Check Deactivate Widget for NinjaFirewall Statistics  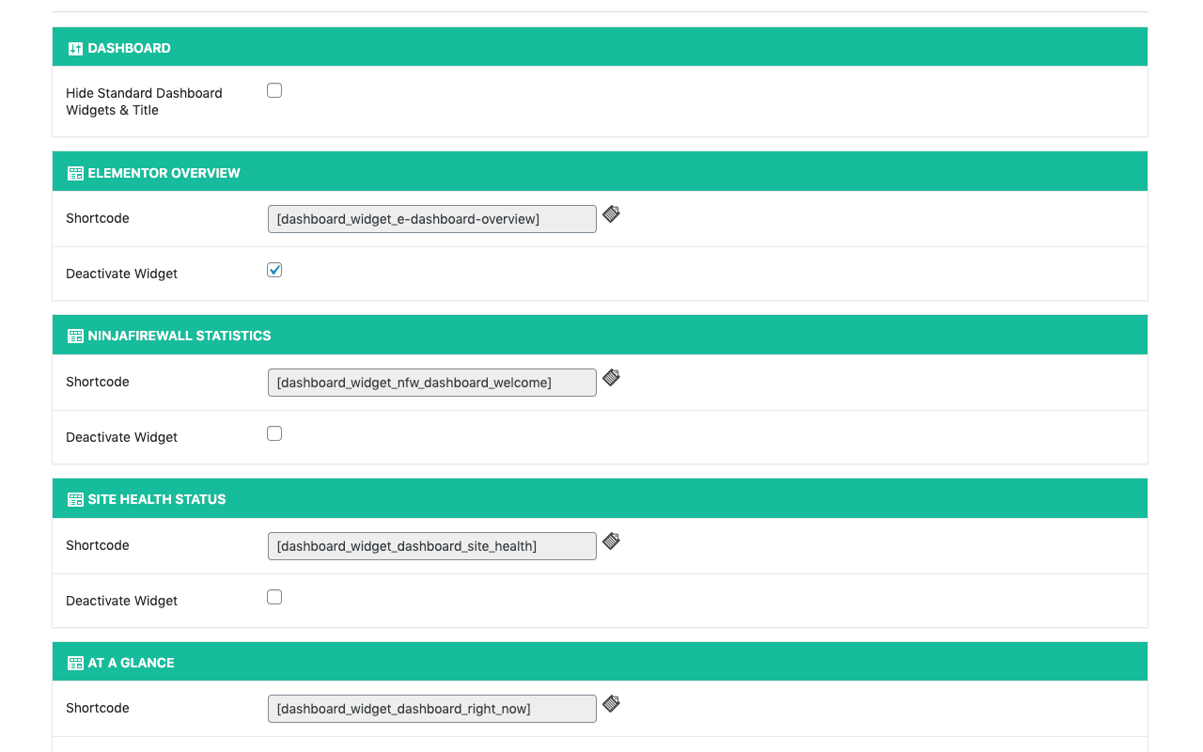[274, 433]
